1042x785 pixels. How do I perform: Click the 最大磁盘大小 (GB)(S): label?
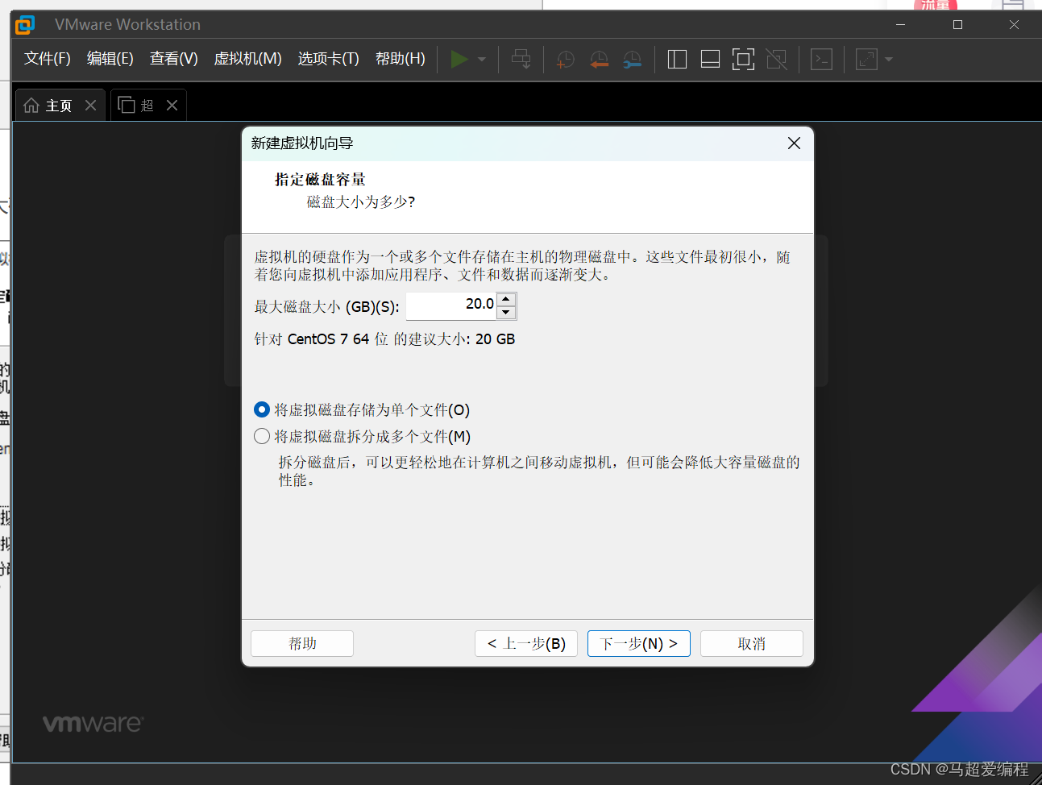(326, 307)
